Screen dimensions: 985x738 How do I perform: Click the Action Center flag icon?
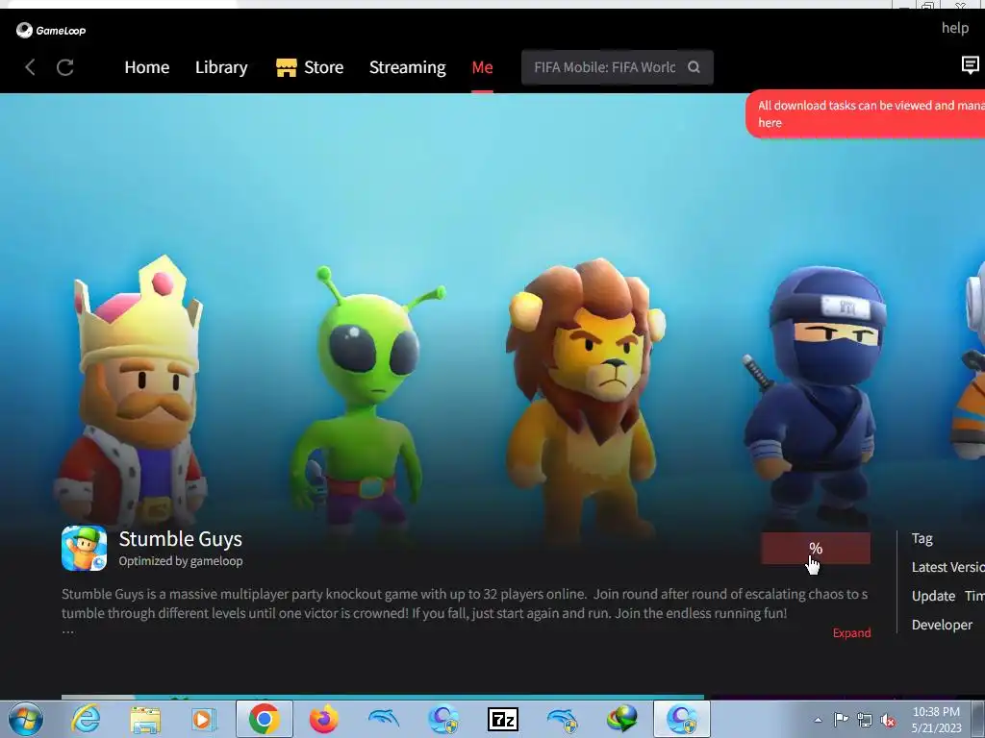pos(841,720)
